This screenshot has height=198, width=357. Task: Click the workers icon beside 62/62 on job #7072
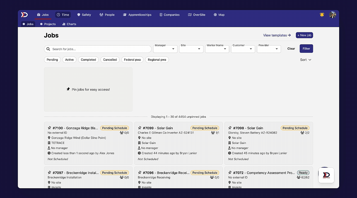coord(299,177)
